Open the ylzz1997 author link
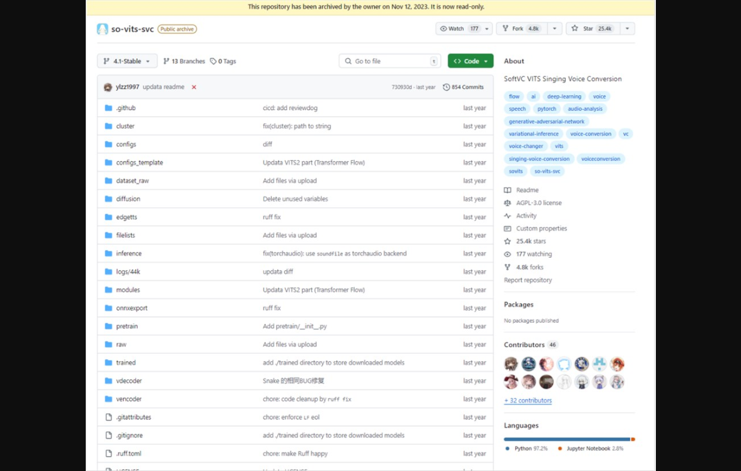This screenshot has width=741, height=471. (x=127, y=87)
